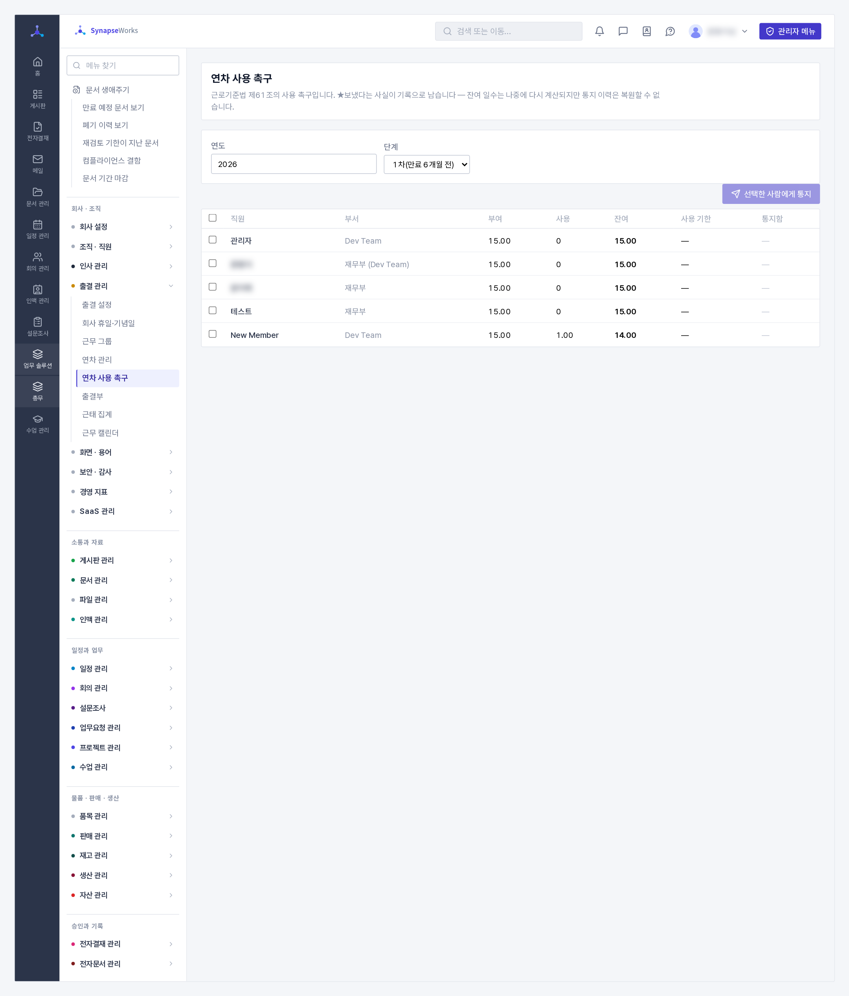Open the 단계 dropdown 1차(만료 6개월 전)
Image resolution: width=849 pixels, height=996 pixels.
[x=427, y=164]
